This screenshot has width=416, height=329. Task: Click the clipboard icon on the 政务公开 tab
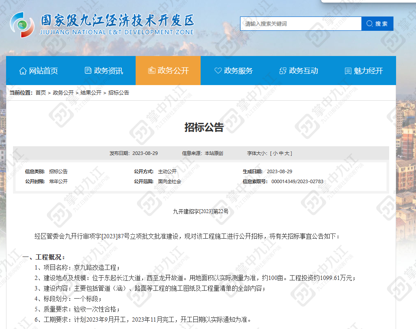[x=152, y=70]
